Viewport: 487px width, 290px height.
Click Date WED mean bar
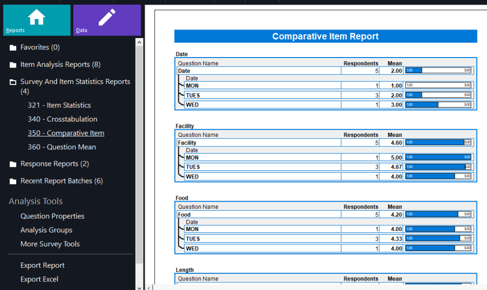pos(438,105)
